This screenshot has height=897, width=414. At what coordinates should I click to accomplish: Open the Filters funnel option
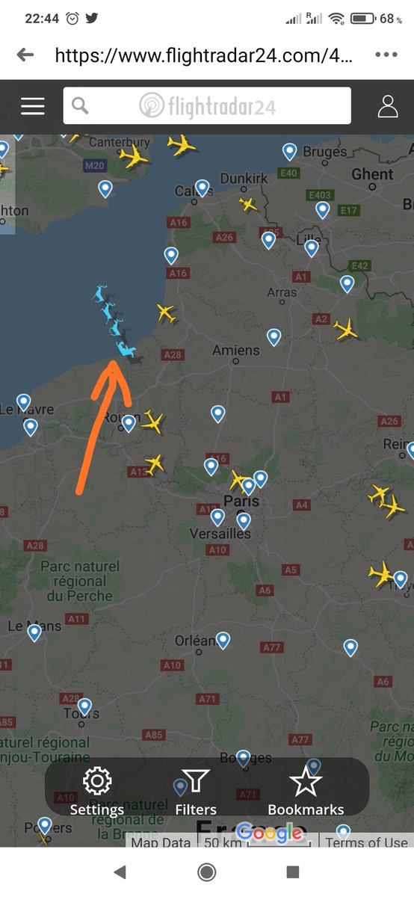196,790
